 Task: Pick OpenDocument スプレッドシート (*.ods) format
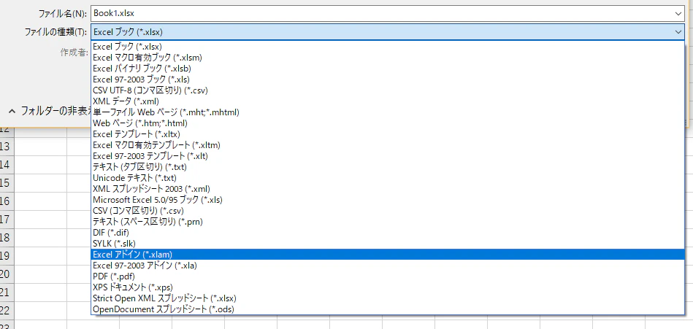point(388,309)
